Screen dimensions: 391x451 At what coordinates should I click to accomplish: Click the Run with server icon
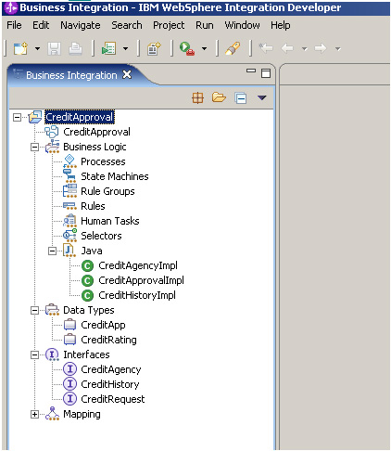pyautogui.click(x=187, y=48)
